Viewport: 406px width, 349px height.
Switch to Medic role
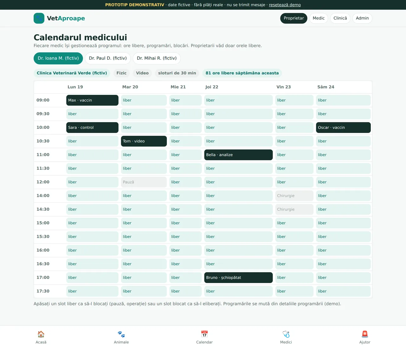pos(319,18)
